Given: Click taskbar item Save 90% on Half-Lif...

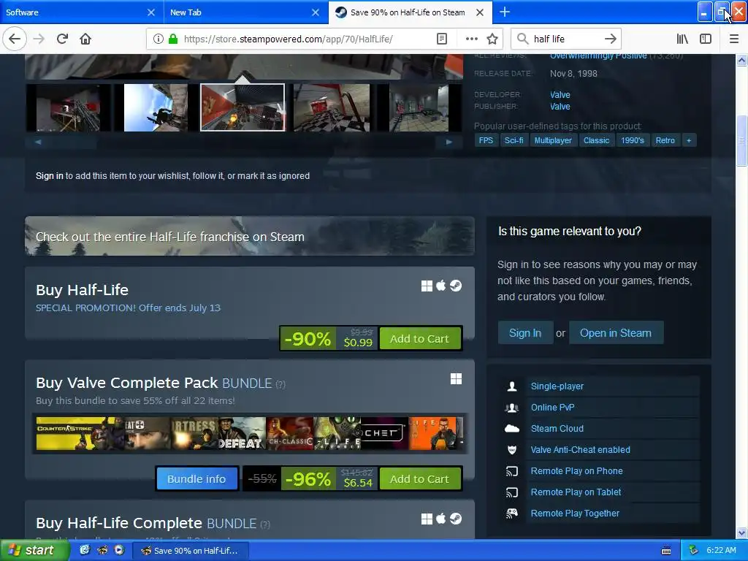Looking at the screenshot, I should point(189,551).
